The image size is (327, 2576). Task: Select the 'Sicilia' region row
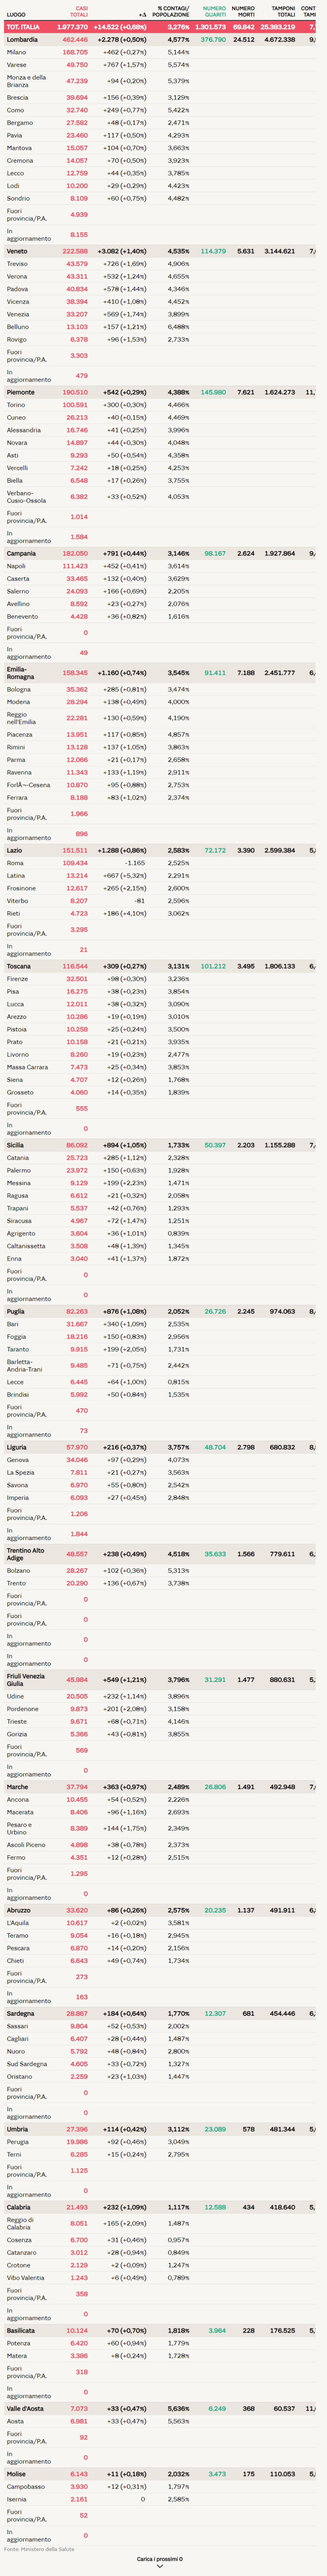pos(160,1145)
